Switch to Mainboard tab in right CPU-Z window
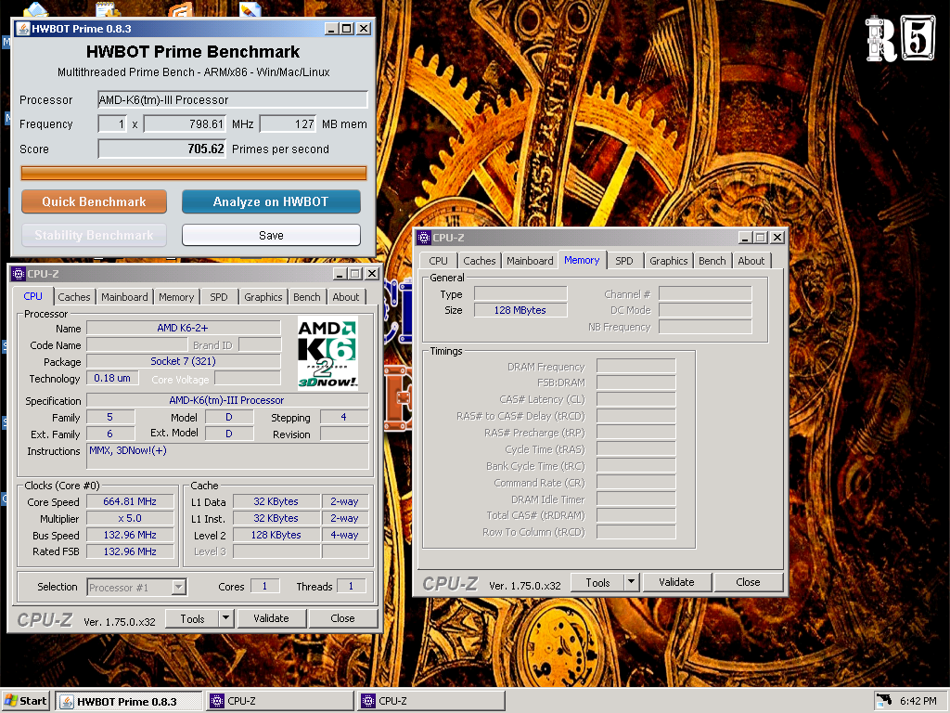This screenshot has width=950, height=713. click(530, 261)
